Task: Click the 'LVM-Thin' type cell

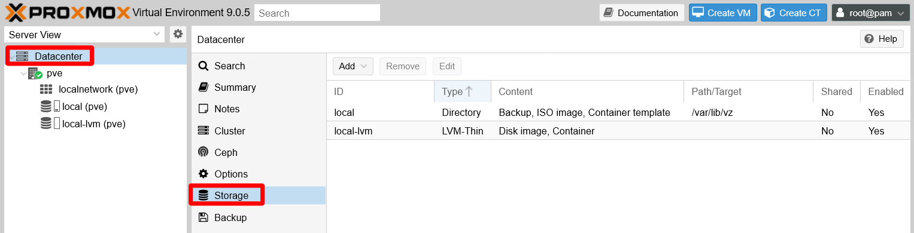Action: click(462, 131)
